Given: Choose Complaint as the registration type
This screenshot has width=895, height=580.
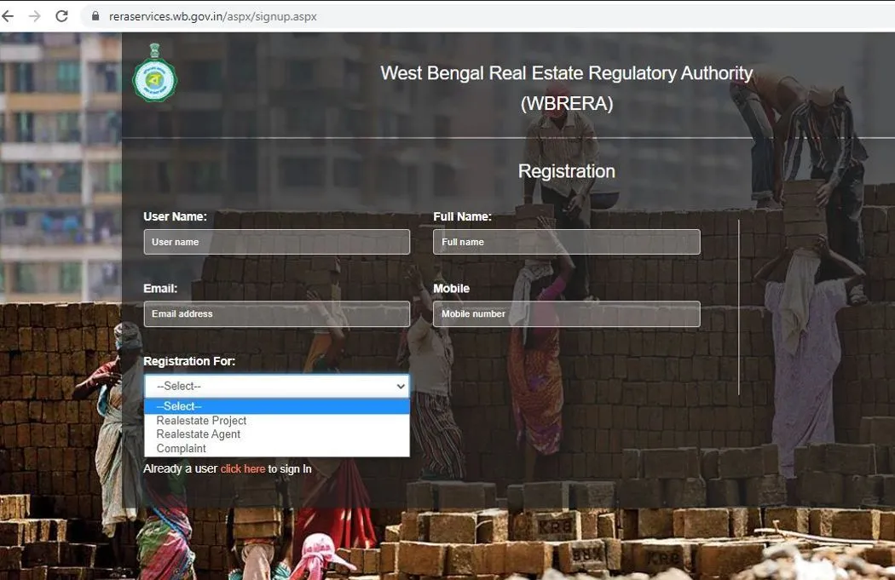Looking at the screenshot, I should pyautogui.click(x=182, y=449).
